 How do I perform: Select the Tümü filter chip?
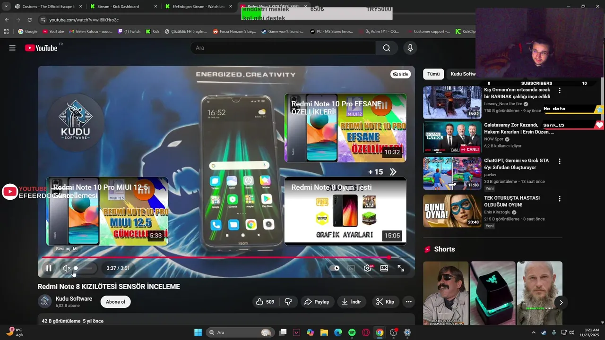(433, 74)
